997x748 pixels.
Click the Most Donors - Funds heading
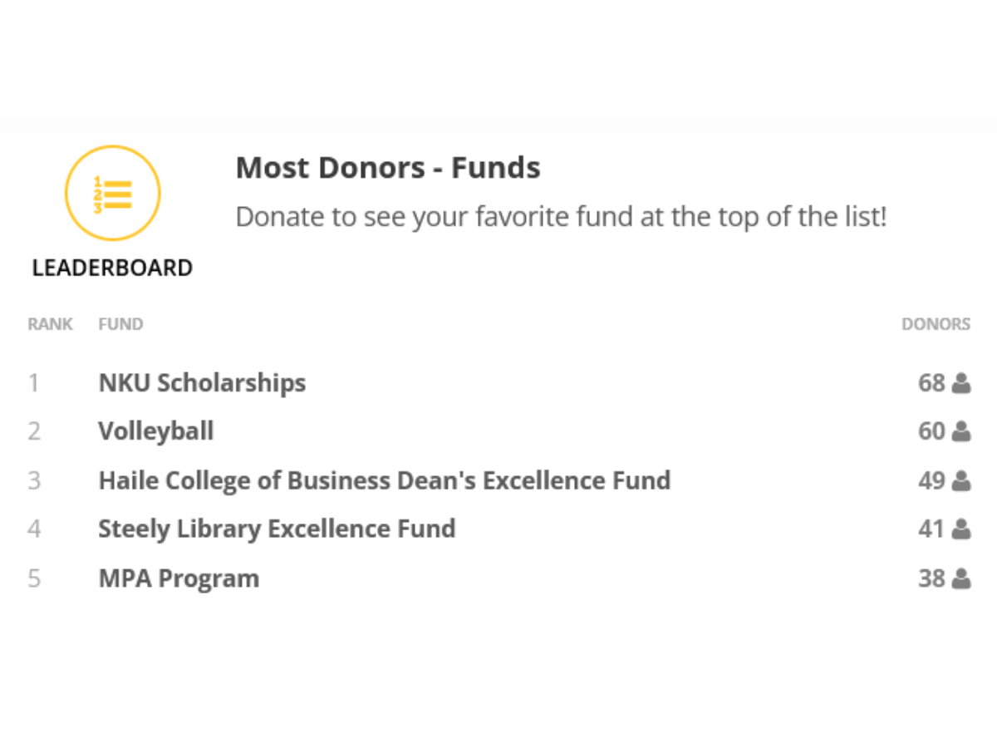(388, 168)
